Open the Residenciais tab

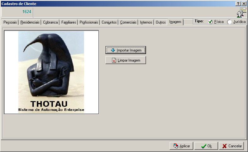point(30,22)
